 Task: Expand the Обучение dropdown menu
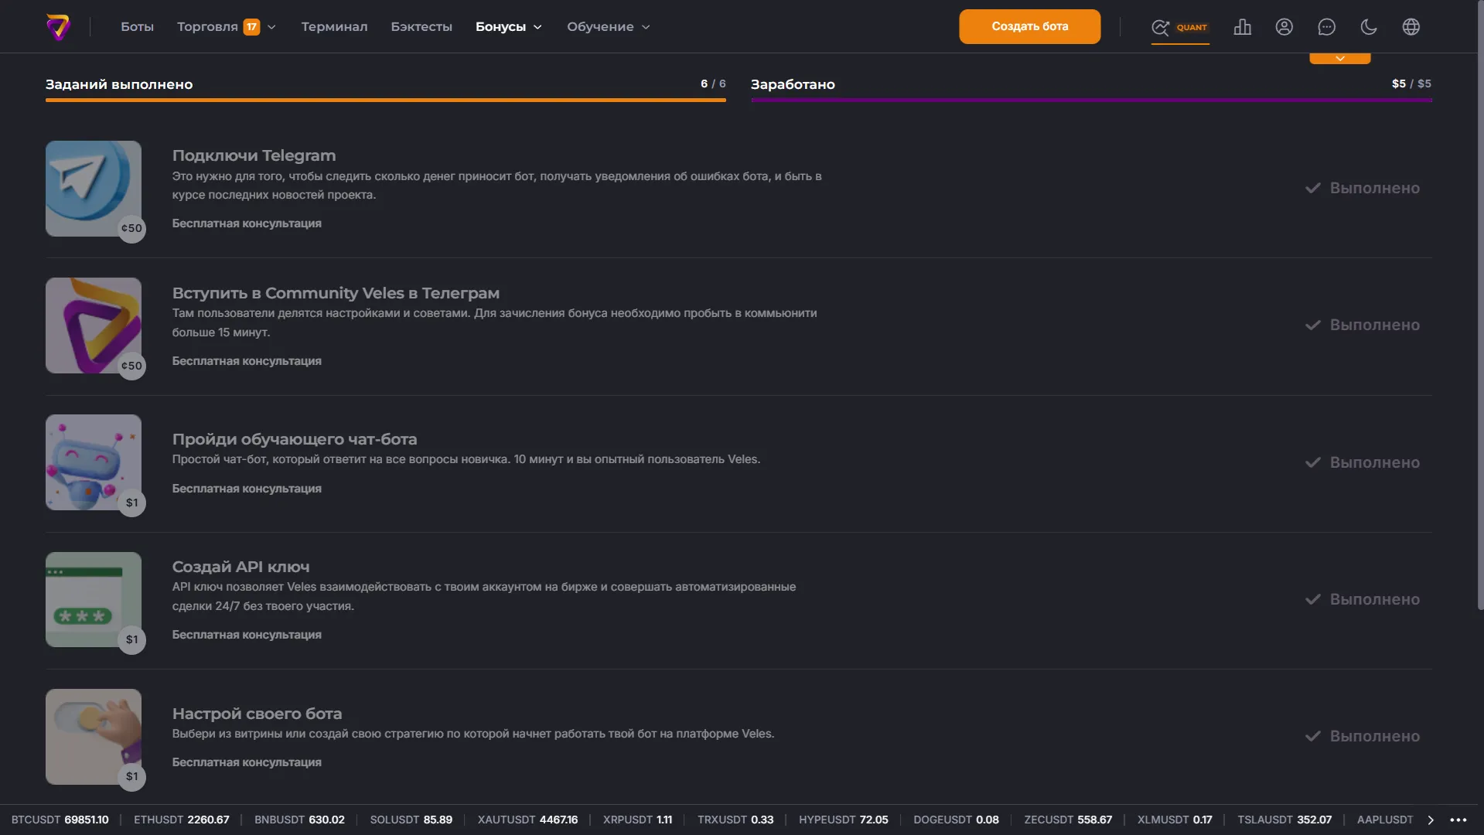pyautogui.click(x=609, y=27)
